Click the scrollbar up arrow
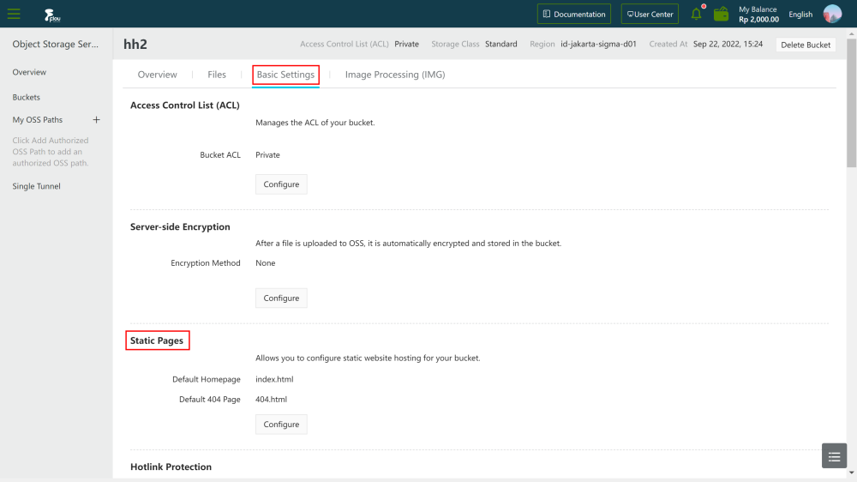The height and width of the screenshot is (482, 857). [x=852, y=33]
